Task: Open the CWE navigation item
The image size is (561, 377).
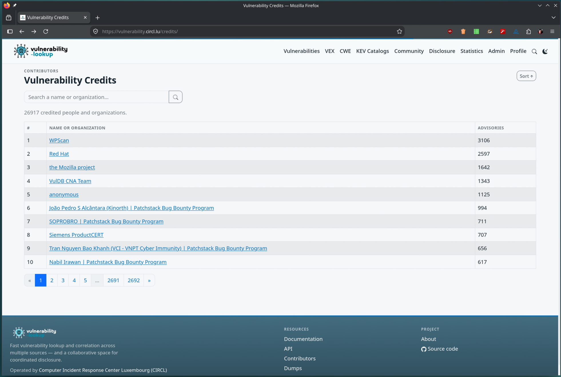Action: pyautogui.click(x=345, y=51)
